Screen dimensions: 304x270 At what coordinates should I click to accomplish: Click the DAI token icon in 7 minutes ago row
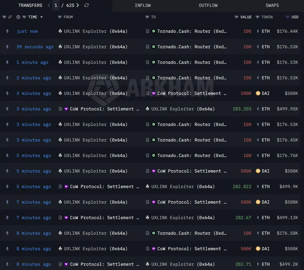click(x=258, y=202)
